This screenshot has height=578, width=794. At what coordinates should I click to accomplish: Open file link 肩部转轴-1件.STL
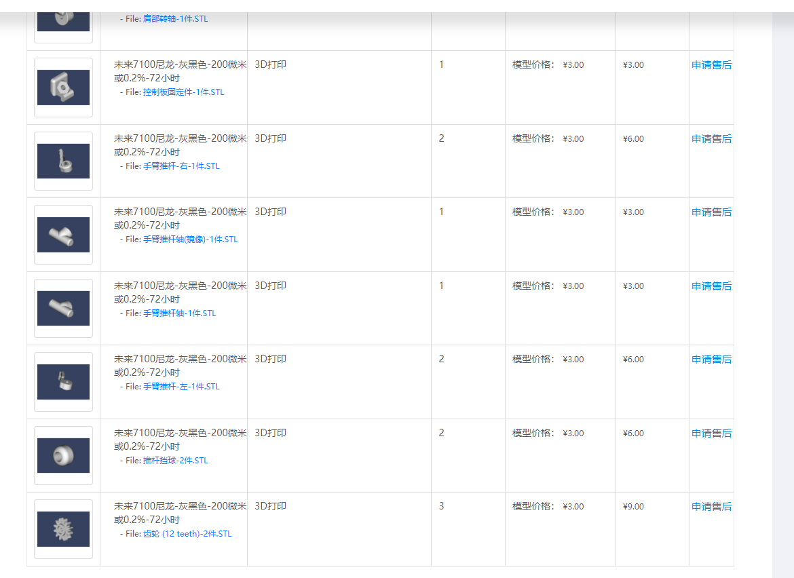[175, 19]
